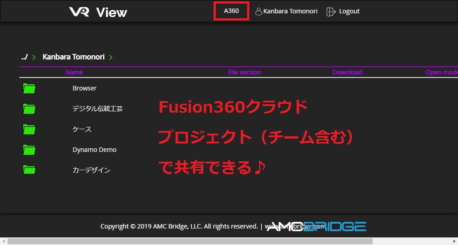The height and width of the screenshot is (245, 458).
Task: Click the デジタル伝統工芸 folder icon
Action: click(x=29, y=109)
